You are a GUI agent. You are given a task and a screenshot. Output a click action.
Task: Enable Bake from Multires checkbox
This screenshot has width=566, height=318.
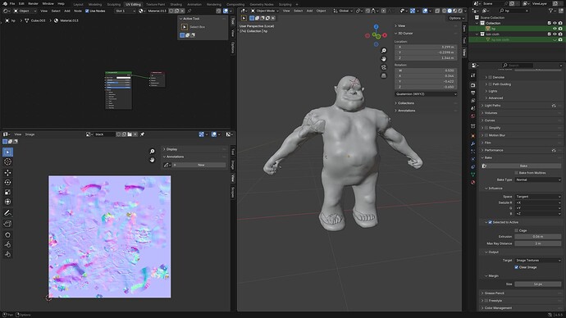(517, 173)
